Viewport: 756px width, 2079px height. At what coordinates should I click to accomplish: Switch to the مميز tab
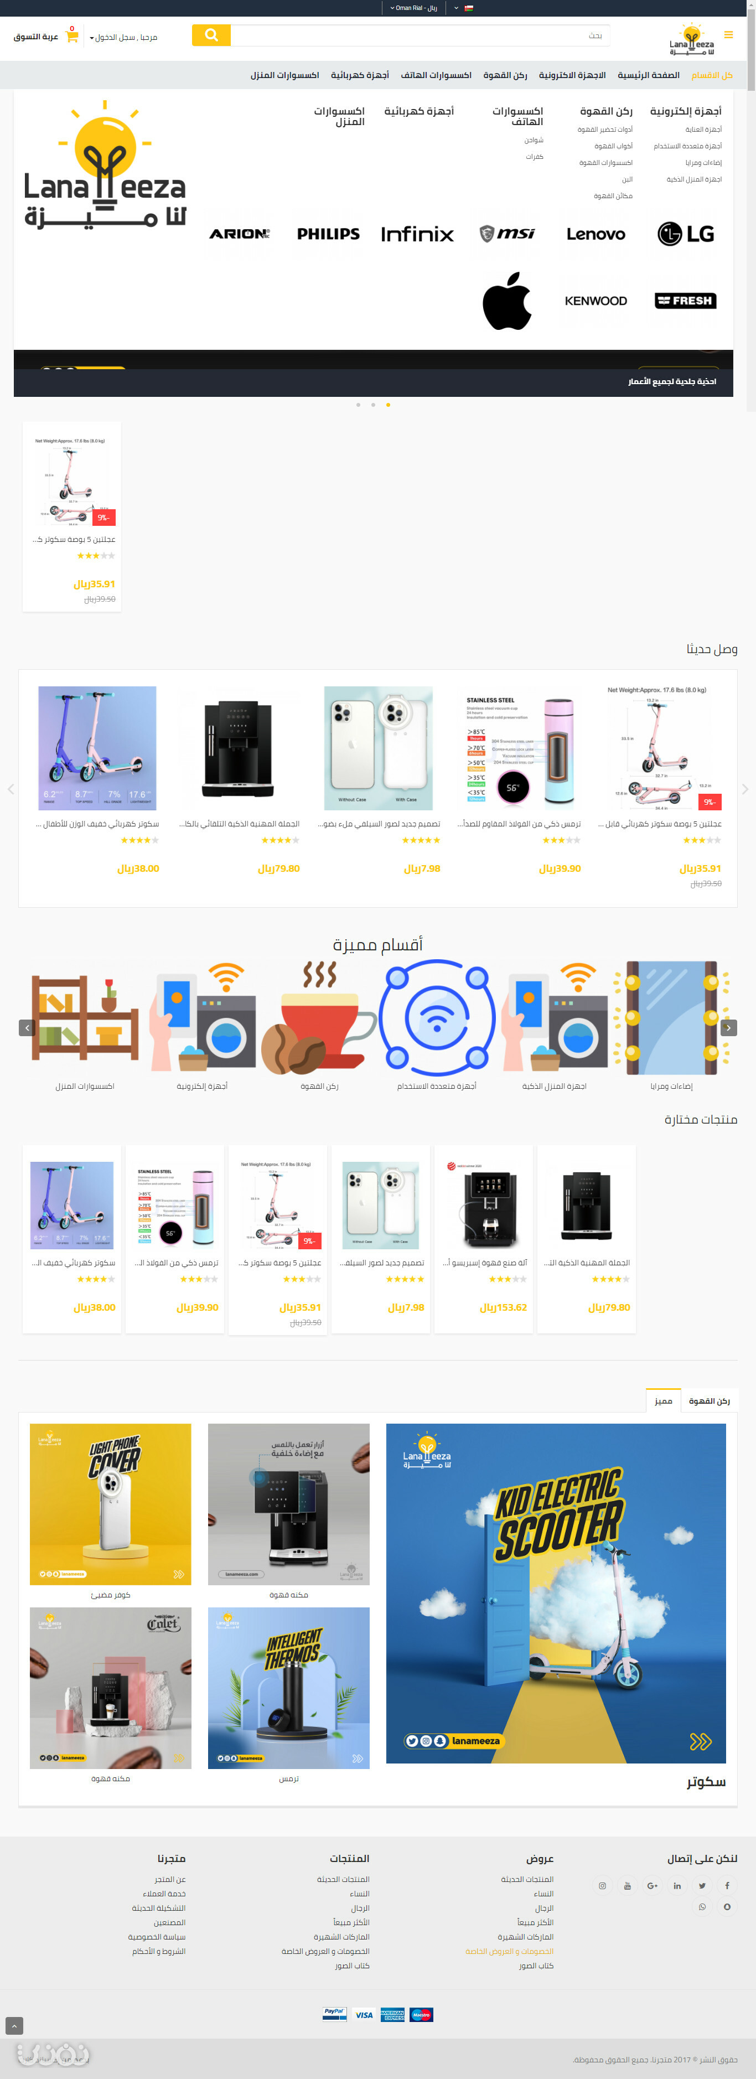pyautogui.click(x=663, y=1400)
